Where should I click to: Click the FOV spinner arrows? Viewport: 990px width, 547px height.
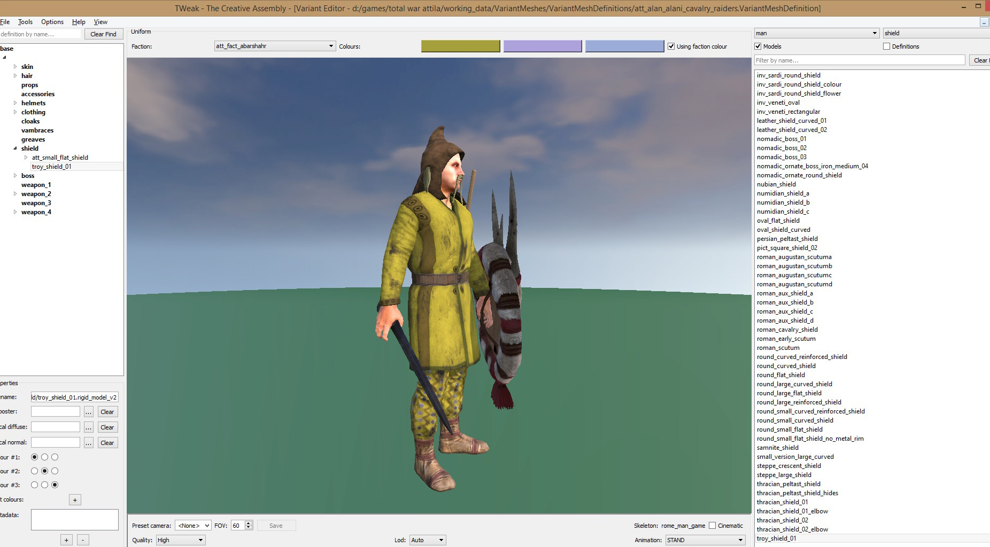pyautogui.click(x=248, y=526)
